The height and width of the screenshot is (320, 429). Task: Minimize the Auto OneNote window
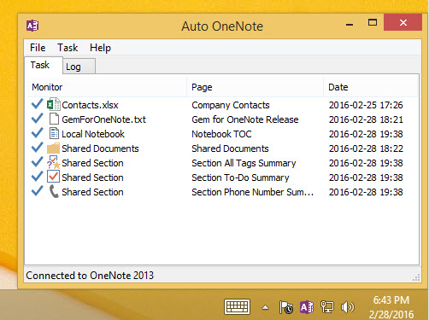tap(350, 25)
